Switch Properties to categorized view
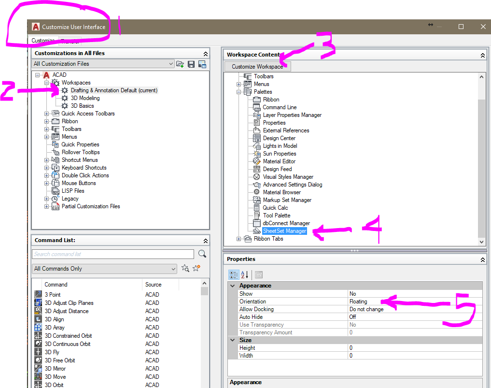This screenshot has width=491, height=388. click(234, 275)
